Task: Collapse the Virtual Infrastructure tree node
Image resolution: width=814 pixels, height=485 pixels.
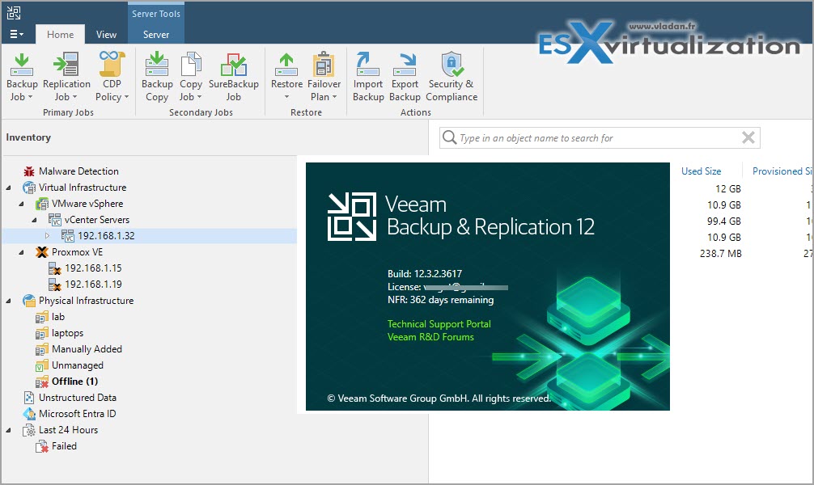Action: point(9,188)
